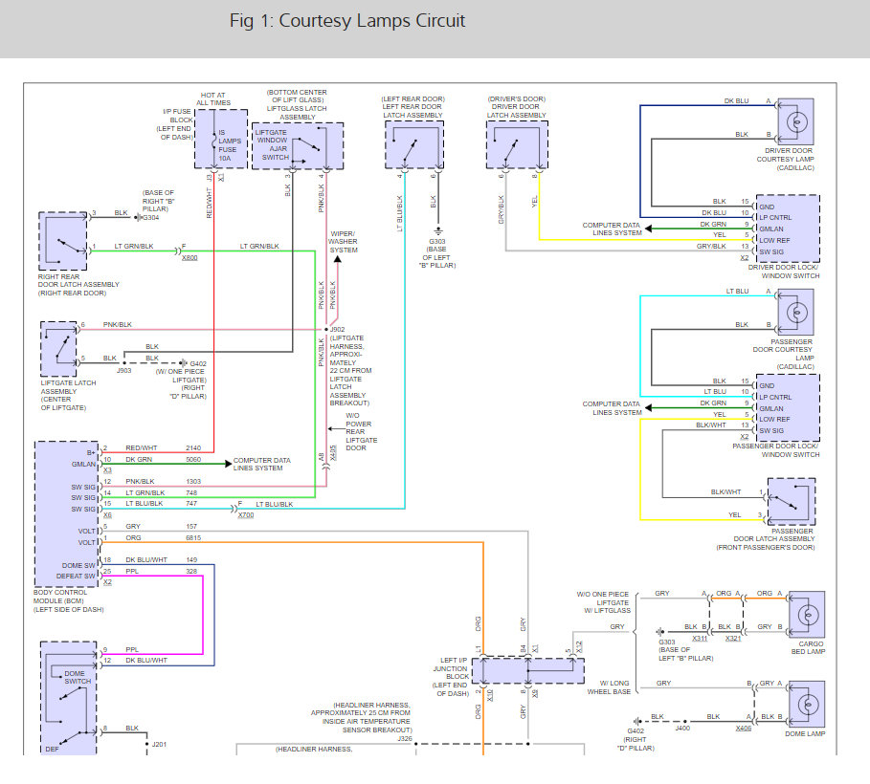The image size is (870, 784).
Task: Click the 'WIPER/WASHER SYSTEM' label
Action: point(343,242)
